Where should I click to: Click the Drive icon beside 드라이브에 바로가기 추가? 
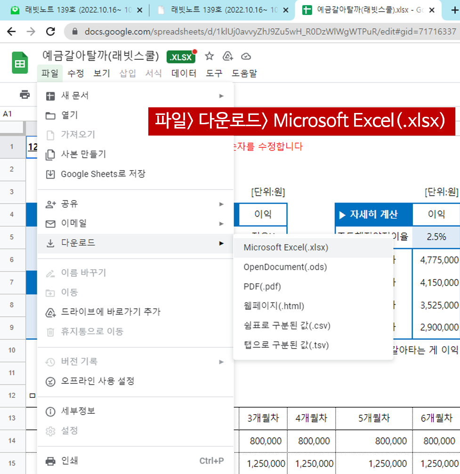pyautogui.click(x=50, y=312)
